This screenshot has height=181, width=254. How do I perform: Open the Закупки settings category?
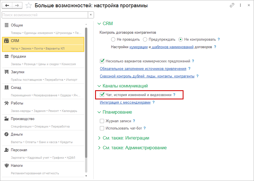(43, 75)
